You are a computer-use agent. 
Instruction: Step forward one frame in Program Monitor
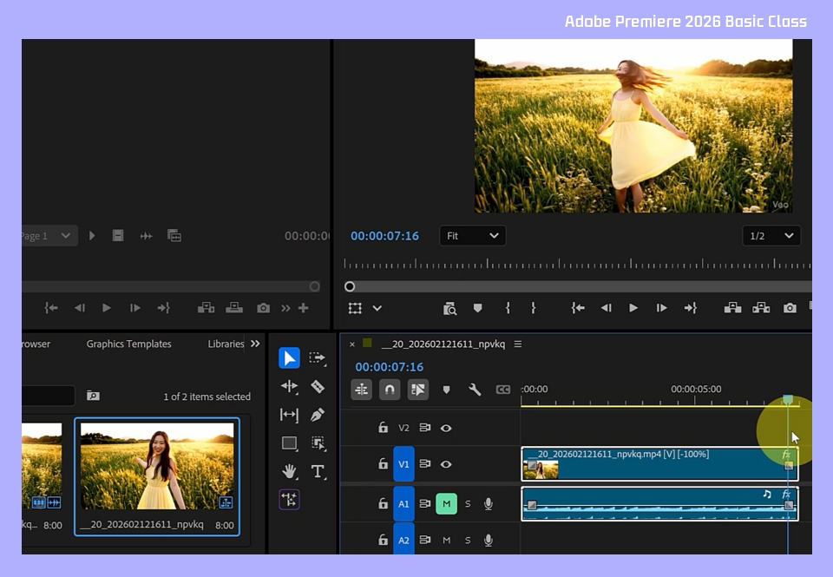[661, 308]
